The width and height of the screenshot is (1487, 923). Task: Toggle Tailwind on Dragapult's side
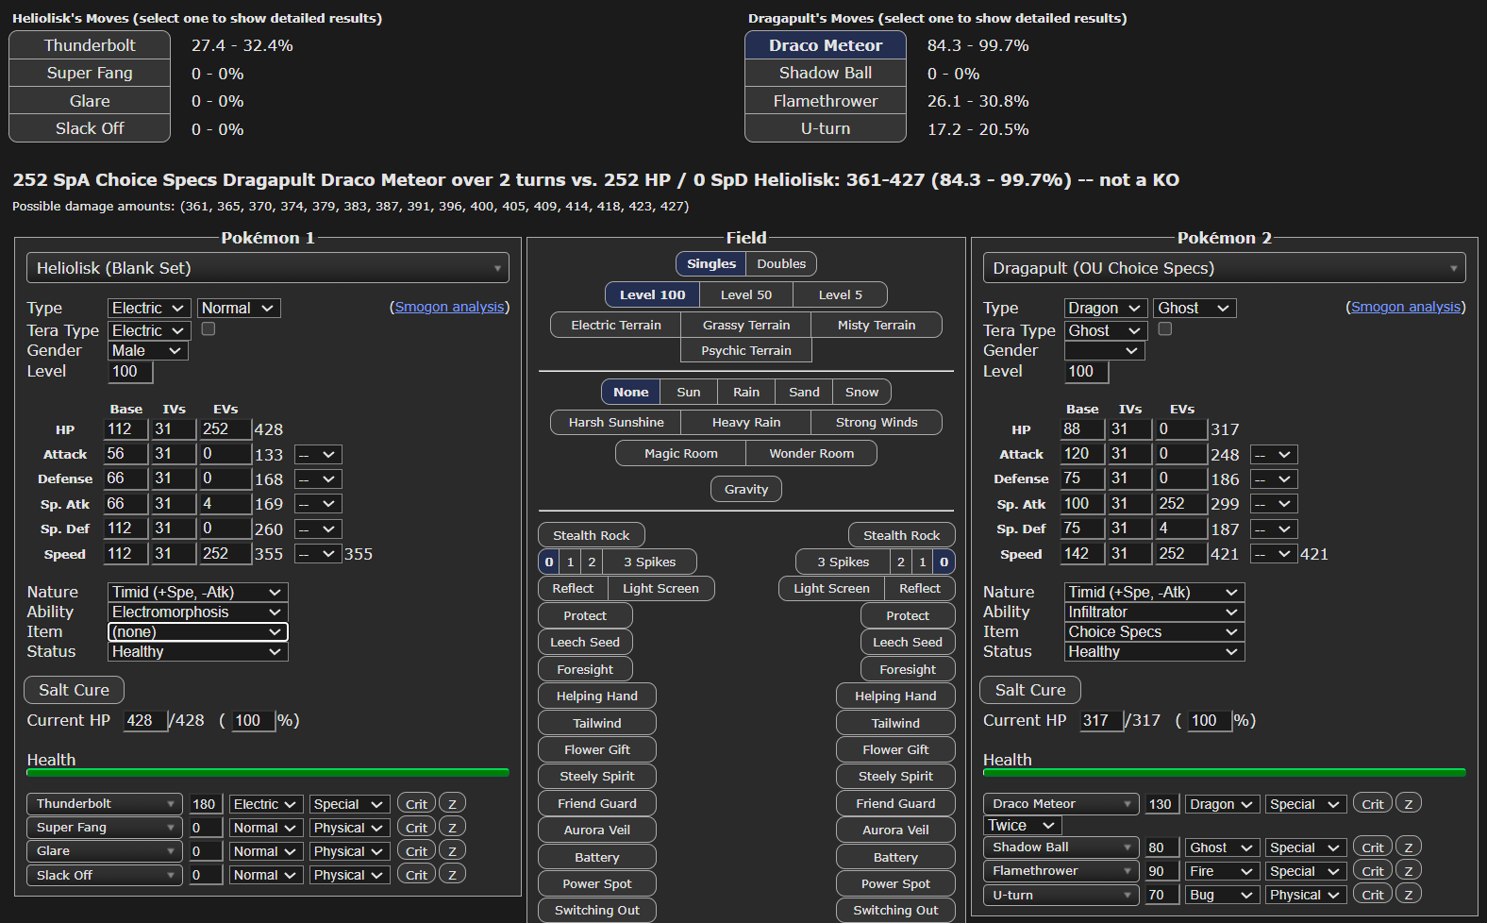pos(895,723)
